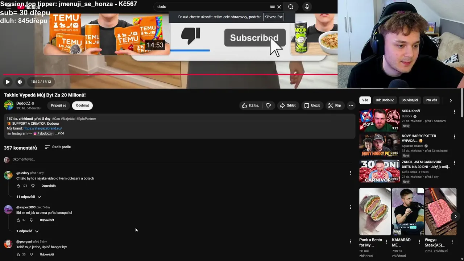This screenshot has height=261, width=464.
Task: Clear the search field text
Action: [279, 7]
